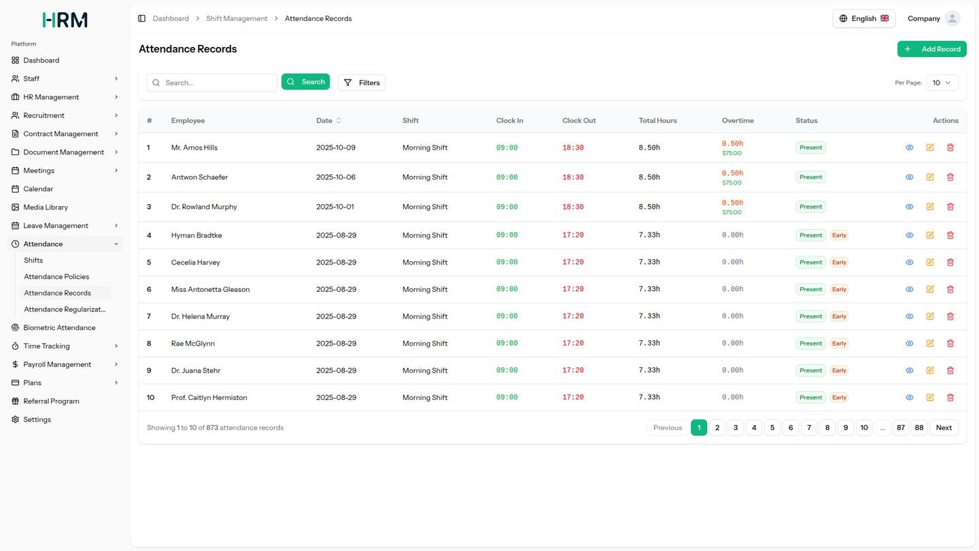Sort records by Date column
The height and width of the screenshot is (551, 979).
329,120
